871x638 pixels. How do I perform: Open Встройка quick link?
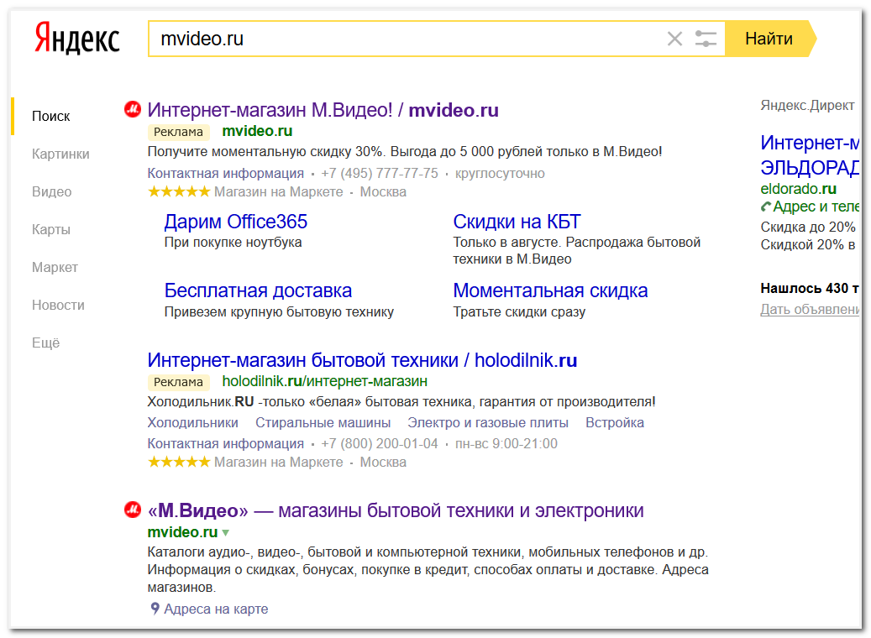point(614,422)
